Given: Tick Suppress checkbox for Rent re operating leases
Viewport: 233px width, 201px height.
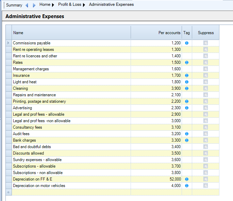Looking at the screenshot, I should point(205,49).
